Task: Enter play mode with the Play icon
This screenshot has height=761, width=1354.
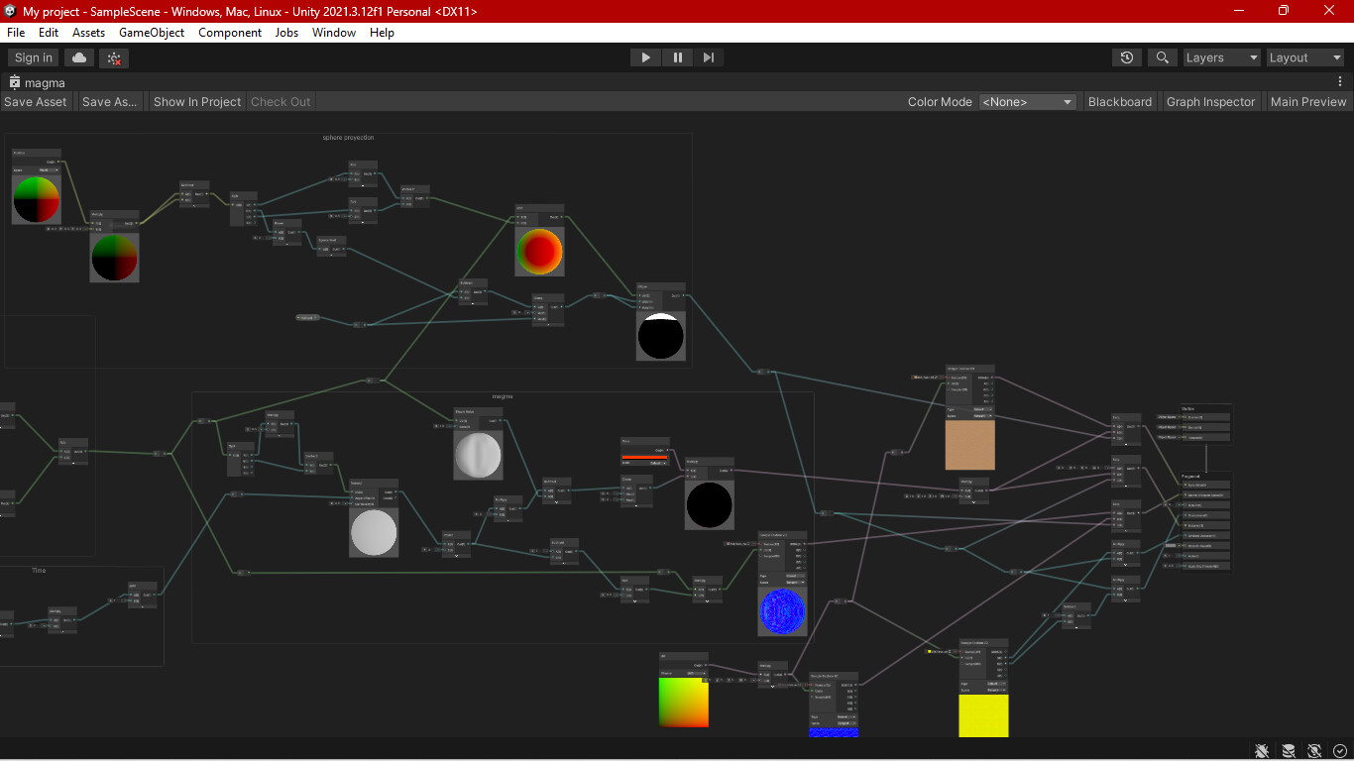Action: (645, 57)
